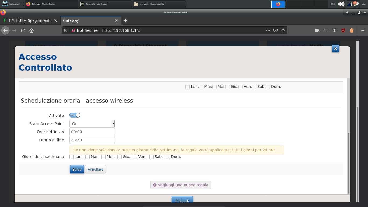This screenshot has width=368, height=207.
Task: Enable the Dom. checkbox in Giorni della settimana
Action: (x=168, y=157)
